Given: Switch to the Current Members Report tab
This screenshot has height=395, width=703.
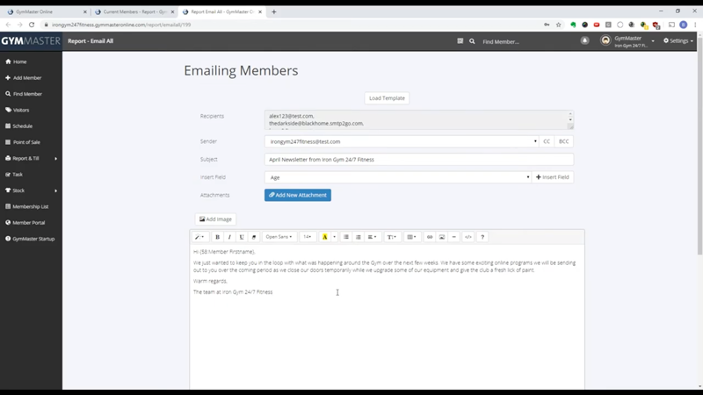Looking at the screenshot, I should (x=135, y=11).
